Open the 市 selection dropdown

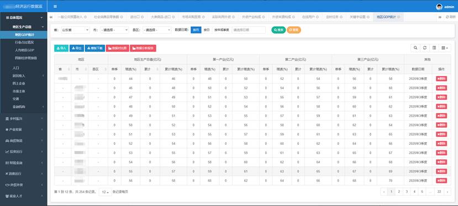(114, 30)
